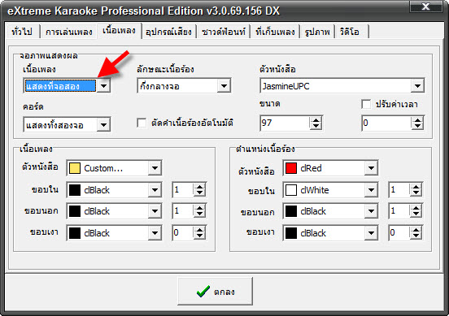Enable the ปรับค่าเวลา checkbox
Image resolution: width=449 pixels, height=316 pixels.
[x=366, y=104]
